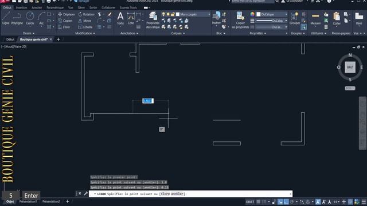This screenshot has height=206, width=367.
Task: Toggle the layer lightbulb on/off icon
Action: pyautogui.click(x=163, y=14)
